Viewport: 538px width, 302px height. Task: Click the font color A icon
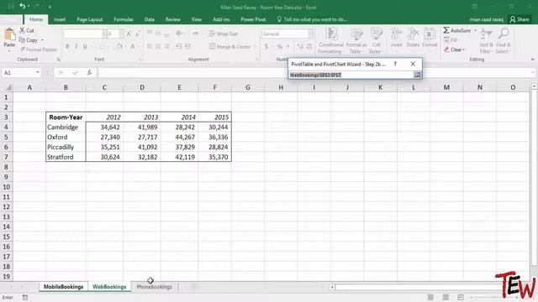coord(133,46)
